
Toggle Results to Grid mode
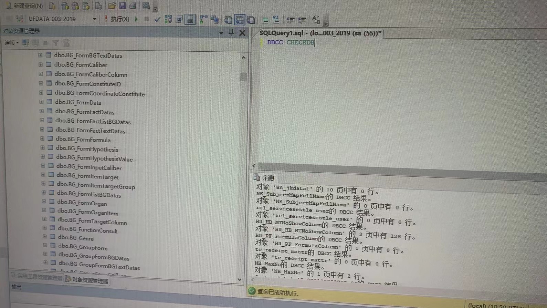tap(239, 20)
